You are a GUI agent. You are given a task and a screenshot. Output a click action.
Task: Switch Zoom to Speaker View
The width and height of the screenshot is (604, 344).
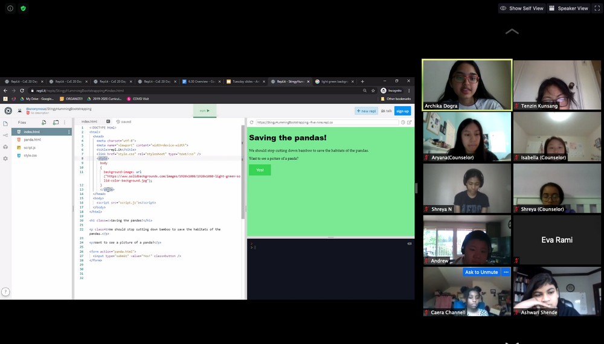(568, 8)
